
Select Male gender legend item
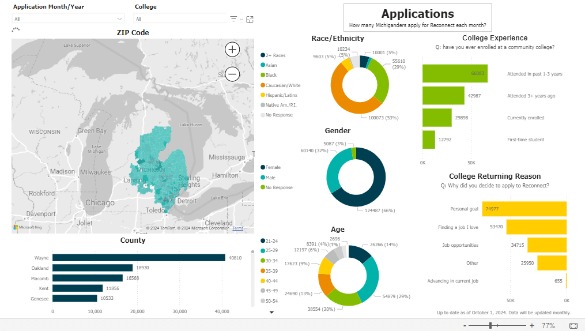pos(268,178)
